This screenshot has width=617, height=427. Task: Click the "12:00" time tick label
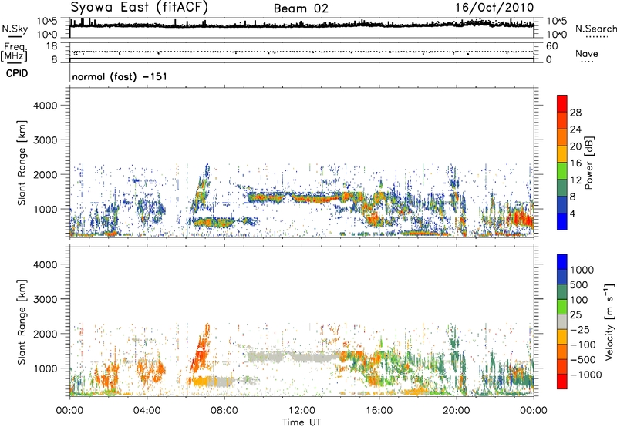click(x=302, y=411)
